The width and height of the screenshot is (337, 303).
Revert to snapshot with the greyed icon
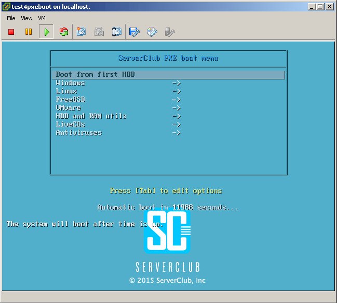pyautogui.click(x=99, y=32)
